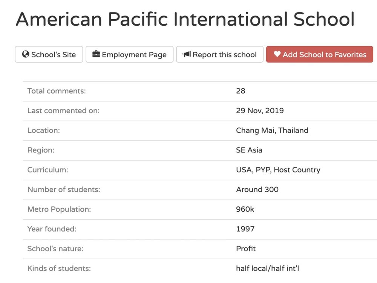
Task: Select the 'Kinds of students:' label
Action: point(59,269)
